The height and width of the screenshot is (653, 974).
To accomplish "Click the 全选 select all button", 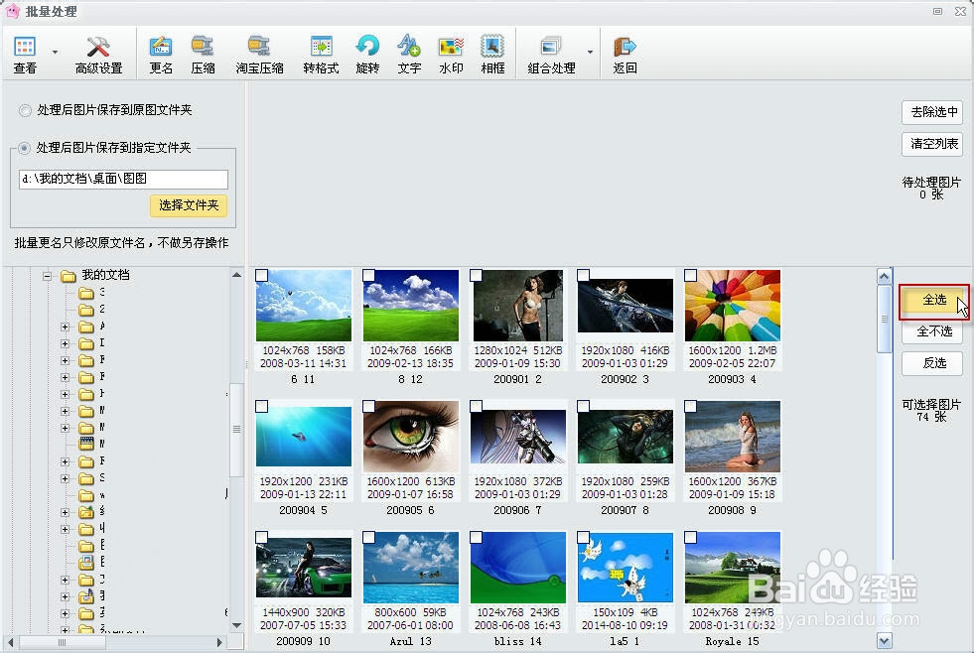I will click(932, 302).
